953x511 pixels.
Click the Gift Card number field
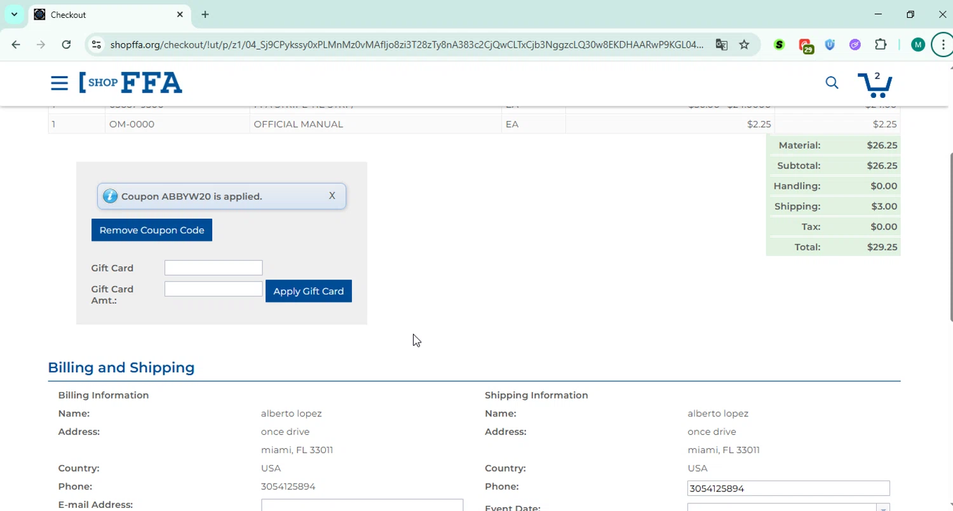tap(213, 268)
